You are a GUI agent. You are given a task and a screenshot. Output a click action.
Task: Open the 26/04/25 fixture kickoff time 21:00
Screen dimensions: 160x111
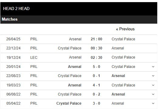(97, 39)
